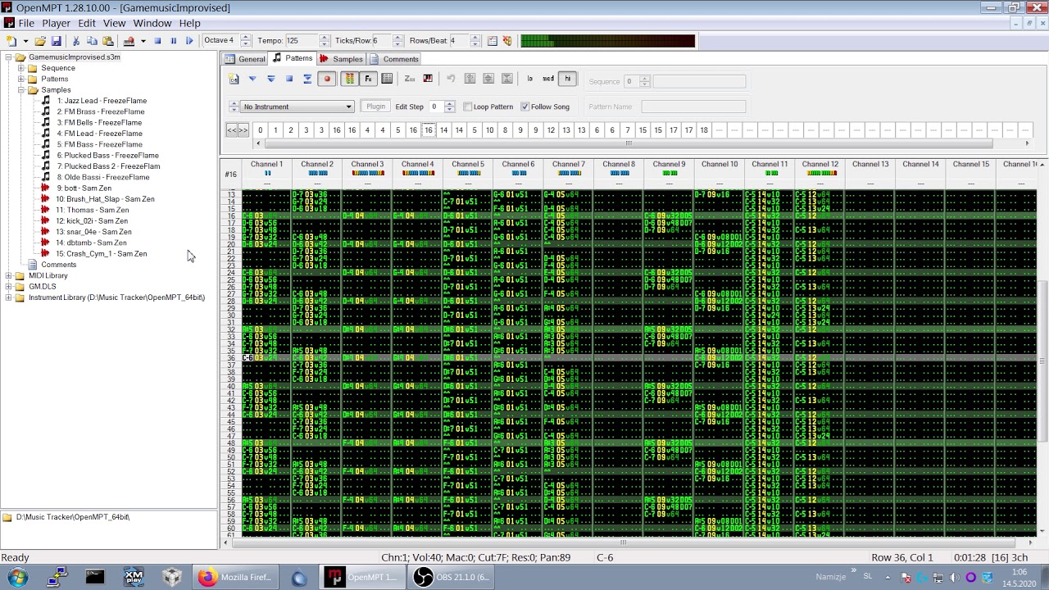
Task: Open the No Instrument dropdown
Action: pos(297,107)
